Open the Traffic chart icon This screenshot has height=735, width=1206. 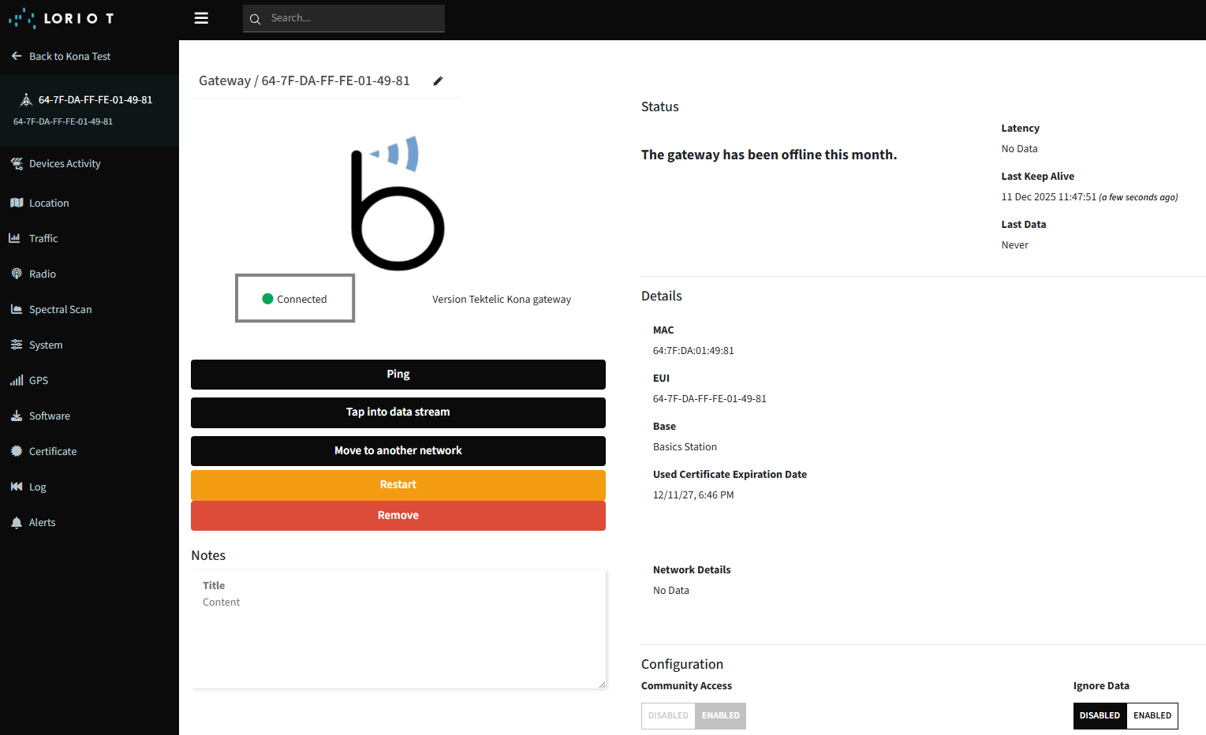(17, 238)
